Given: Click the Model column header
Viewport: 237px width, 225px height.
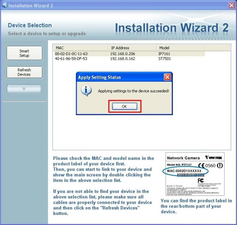Looking at the screenshot, I should 180,48.
